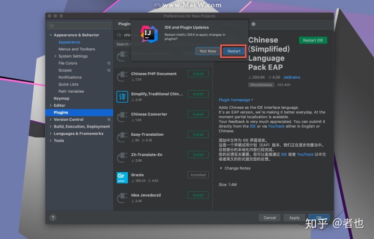Open the plugins gear settings icon
Viewport: 374px width, 239px height.
pyautogui.click(x=253, y=24)
